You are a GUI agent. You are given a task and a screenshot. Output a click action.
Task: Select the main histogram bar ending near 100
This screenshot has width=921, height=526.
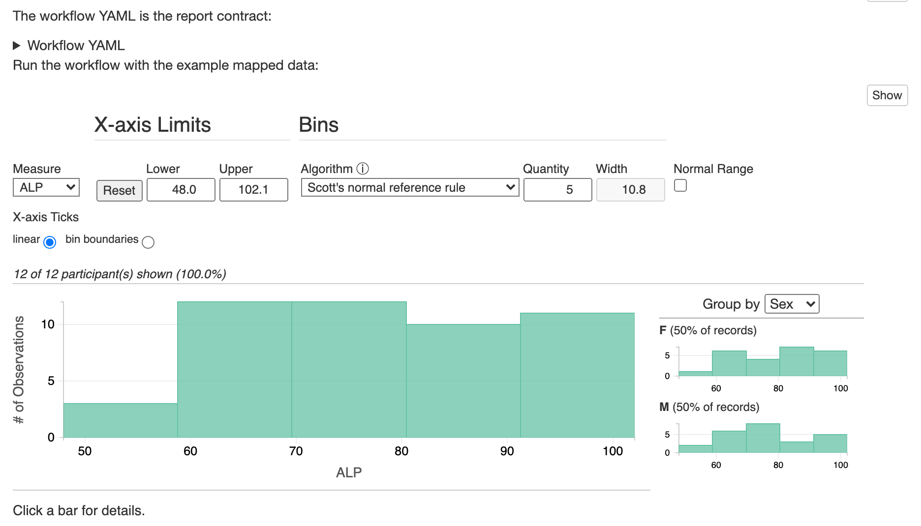(x=578, y=375)
